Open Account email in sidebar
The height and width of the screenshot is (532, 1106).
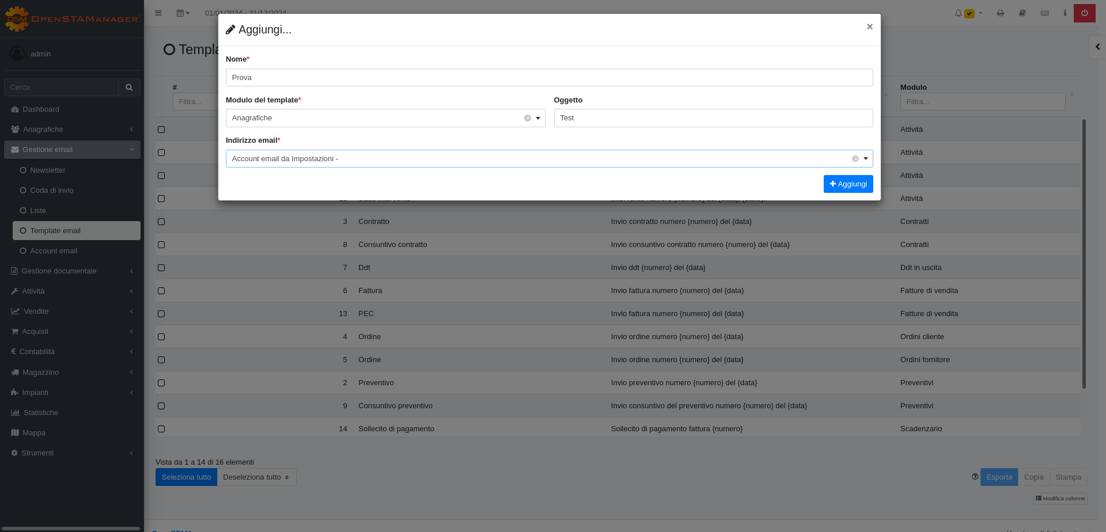click(x=54, y=251)
